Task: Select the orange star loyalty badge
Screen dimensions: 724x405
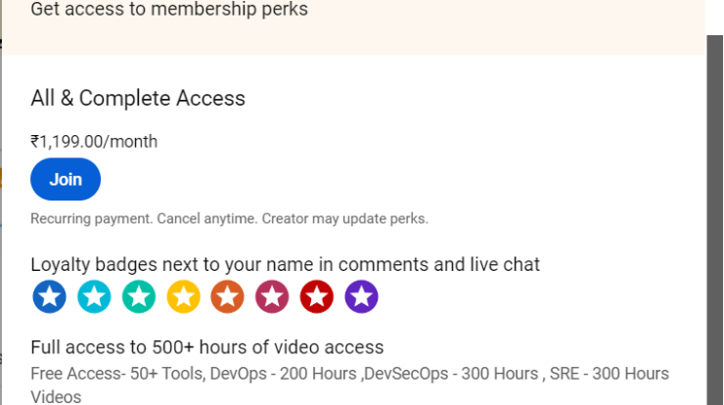Action: tap(228, 296)
